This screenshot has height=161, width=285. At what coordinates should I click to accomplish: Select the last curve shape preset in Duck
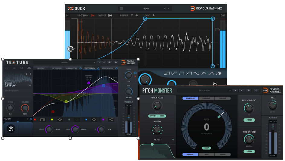click(218, 73)
